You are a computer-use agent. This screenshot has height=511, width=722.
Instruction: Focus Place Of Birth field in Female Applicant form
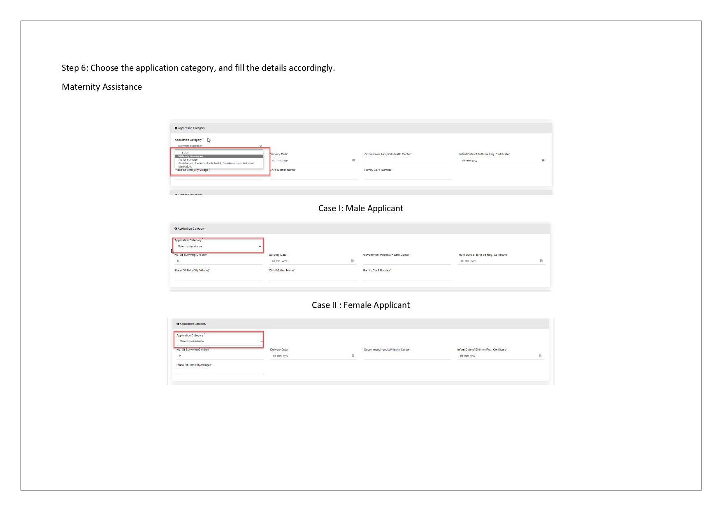220,371
